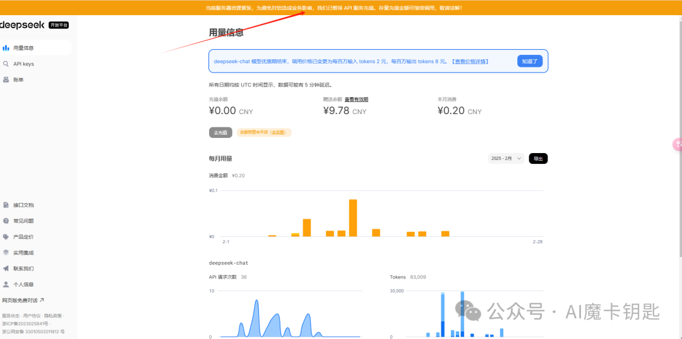The height and width of the screenshot is (339, 682).
Task: Open the 2025 - 2月 month dropdown
Action: (x=506, y=159)
